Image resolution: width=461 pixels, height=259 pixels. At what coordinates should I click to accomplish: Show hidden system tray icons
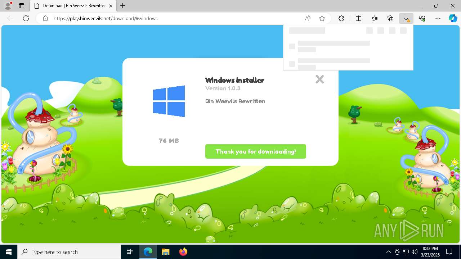pos(388,252)
